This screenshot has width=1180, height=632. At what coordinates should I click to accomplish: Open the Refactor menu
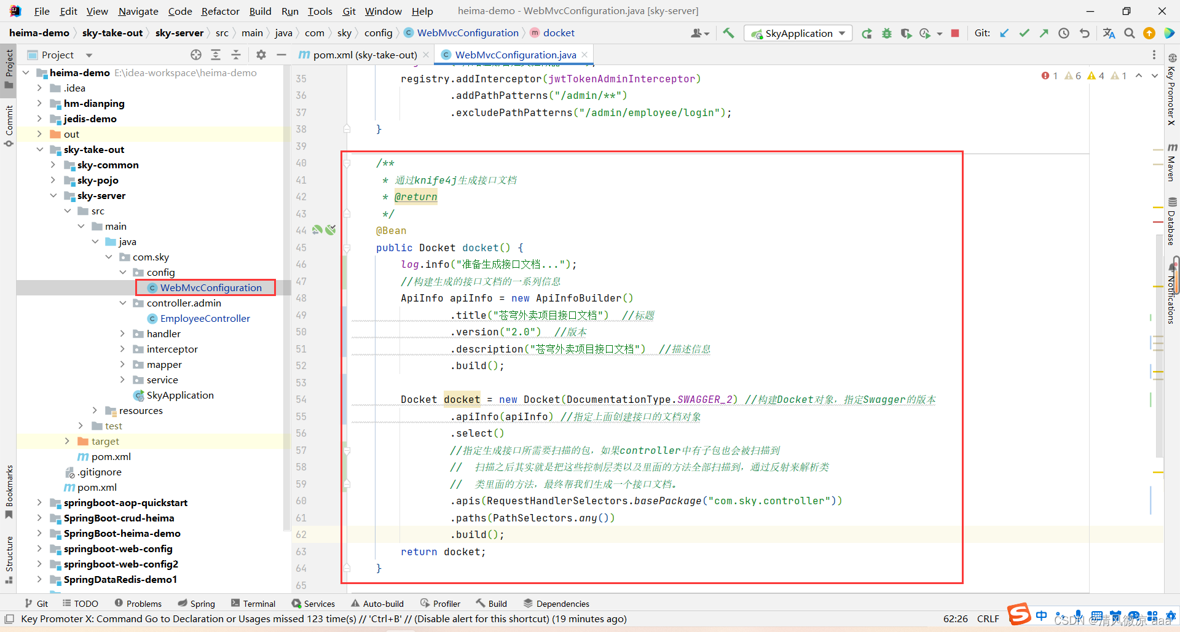point(220,11)
